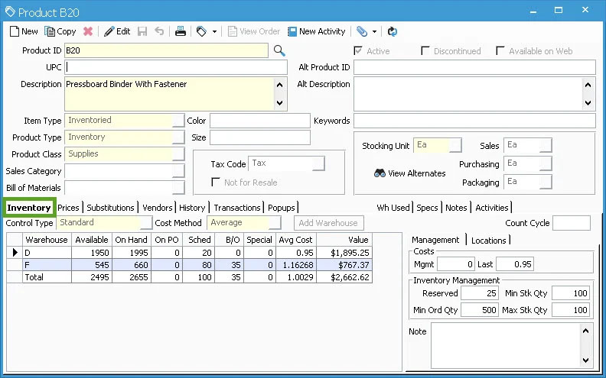
Task: Click the binoculars View Alternates icon
Action: (x=380, y=173)
